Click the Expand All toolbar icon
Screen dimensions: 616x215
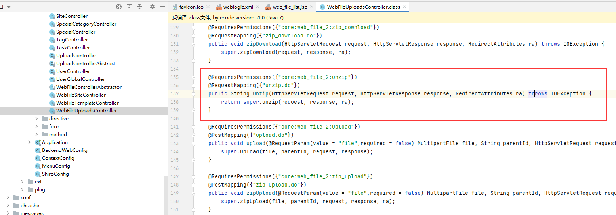129,7
